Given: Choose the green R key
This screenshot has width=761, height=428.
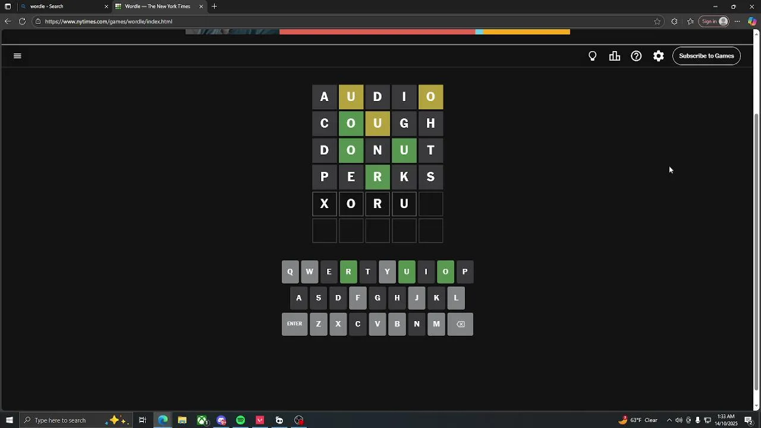Looking at the screenshot, I should click(348, 272).
